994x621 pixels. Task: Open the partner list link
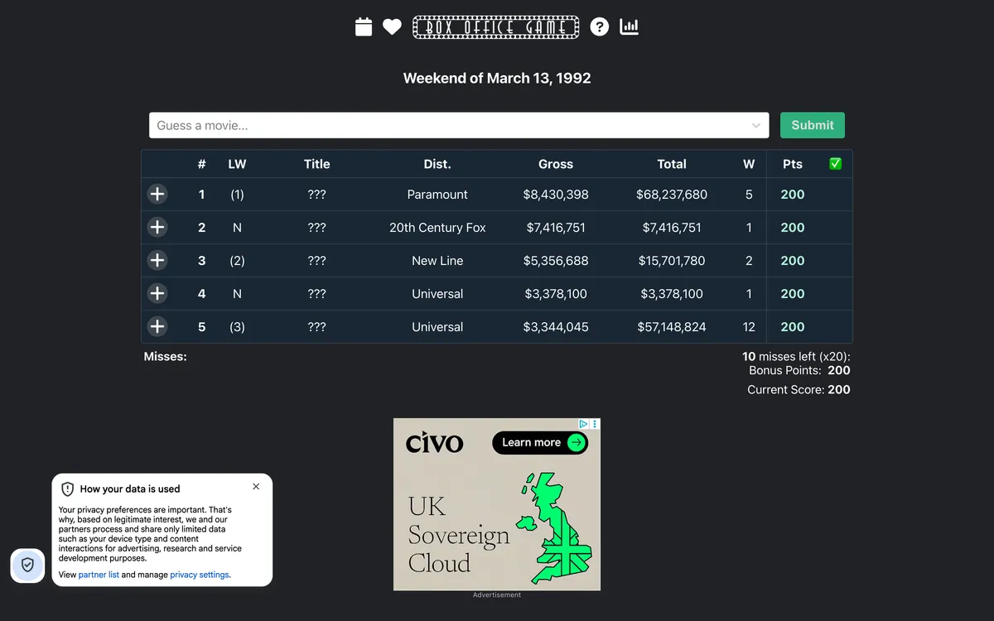pos(99,575)
